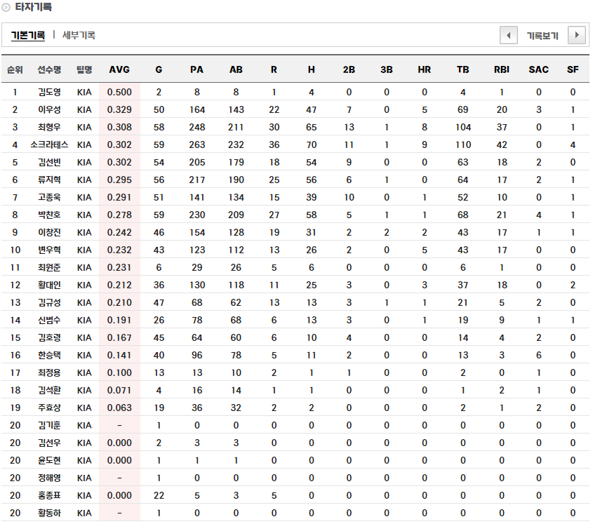Click 타자기록 section title
The image size is (593, 524).
coord(33,7)
